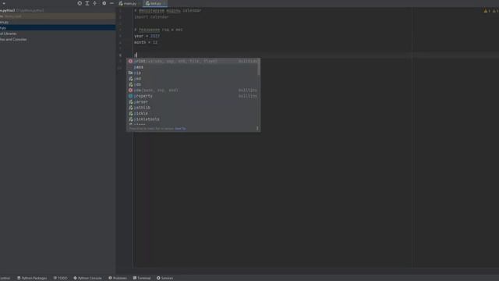The height and width of the screenshot is (281, 499).
Task: Select the highlighted .py file in the project tree
Action: [58, 28]
